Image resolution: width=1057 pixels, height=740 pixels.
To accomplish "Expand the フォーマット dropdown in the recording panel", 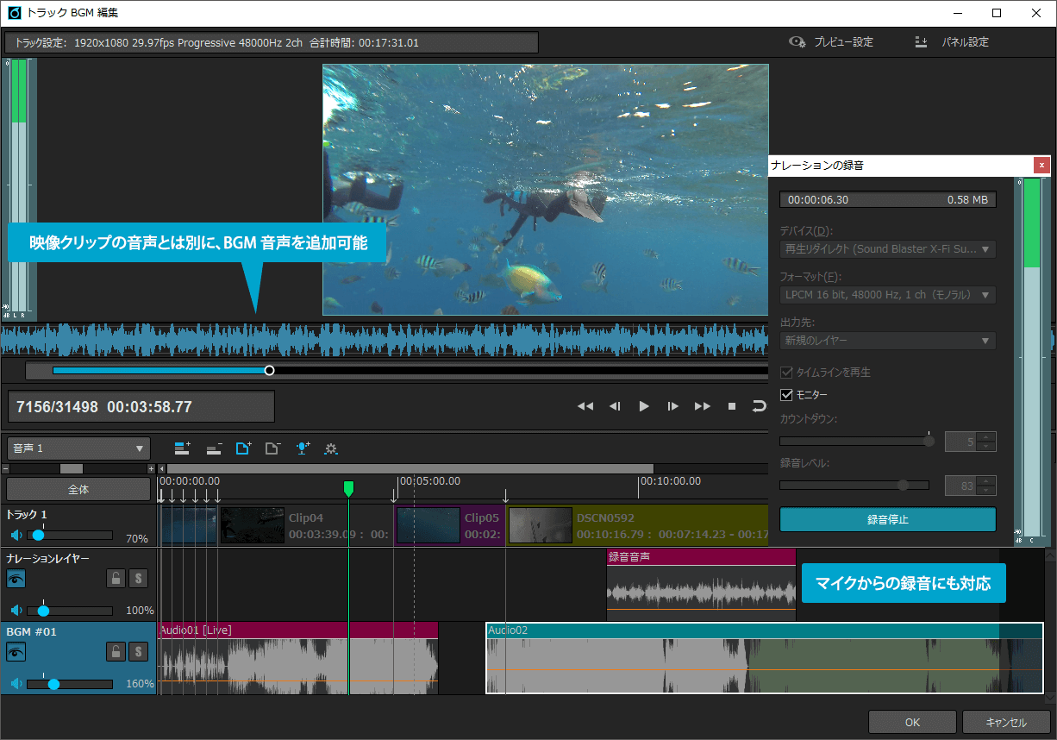I will point(887,294).
